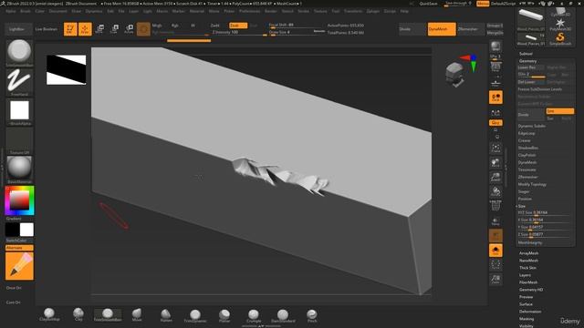Collapse the Geometry palette section

[528, 61]
